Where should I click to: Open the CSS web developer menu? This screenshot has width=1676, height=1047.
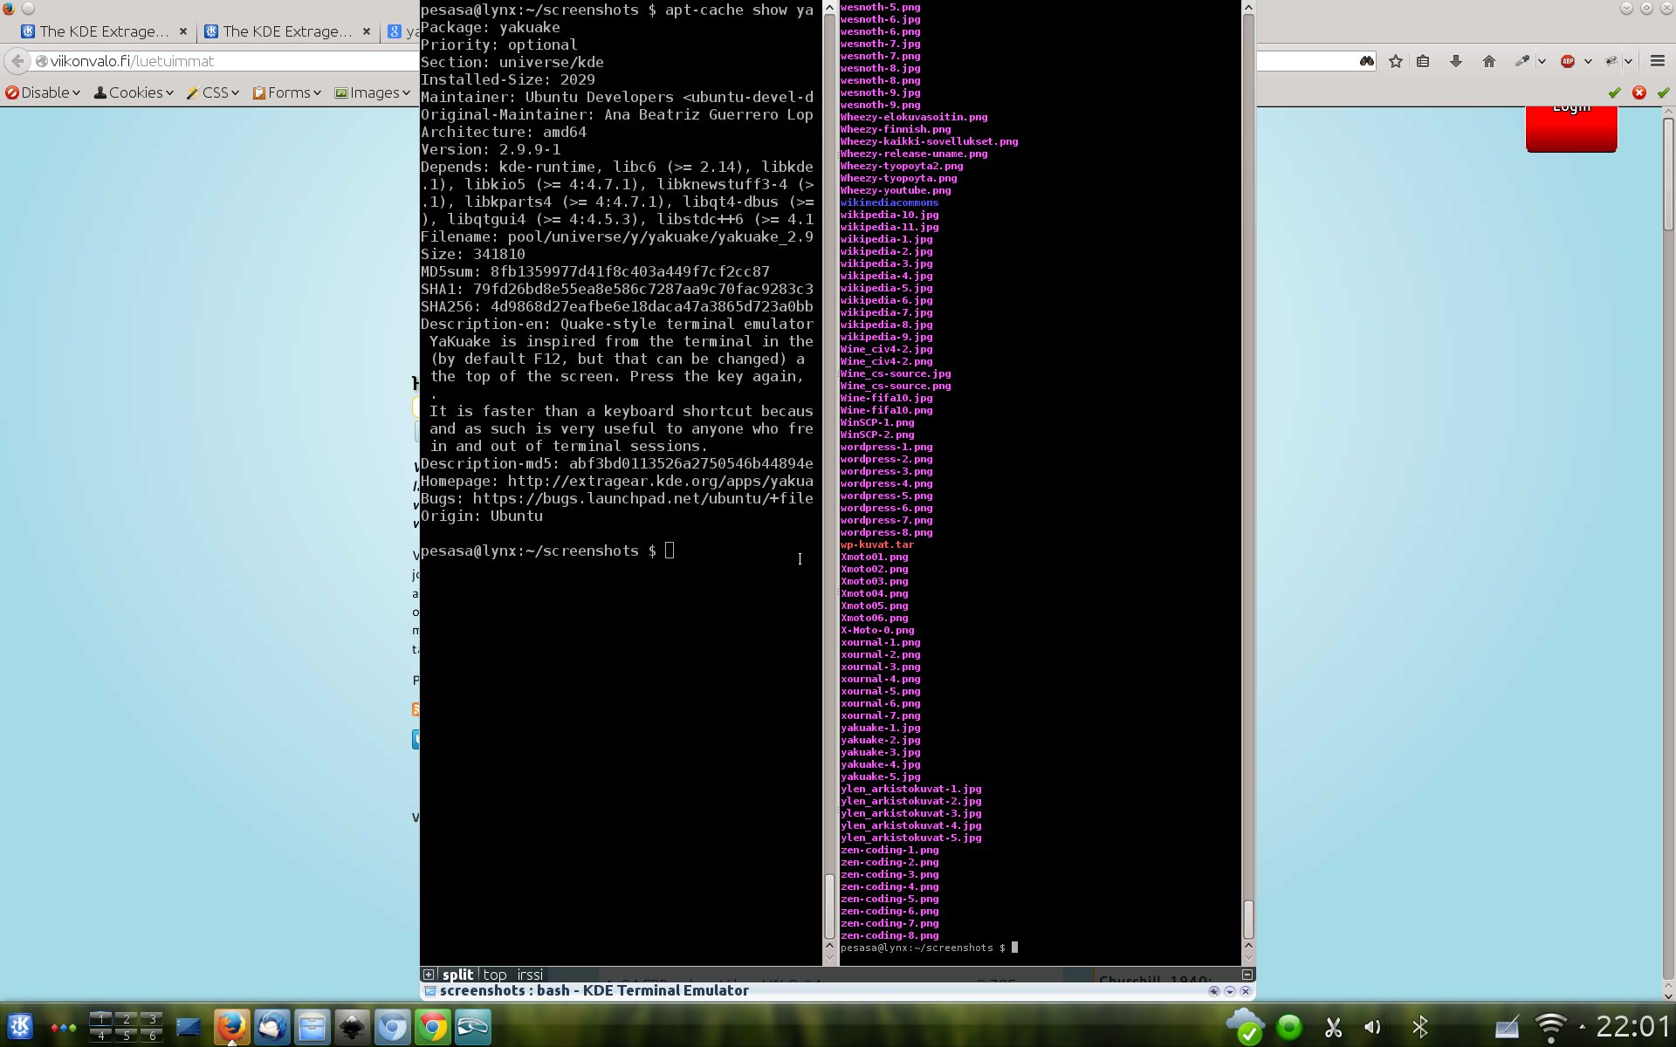(213, 92)
